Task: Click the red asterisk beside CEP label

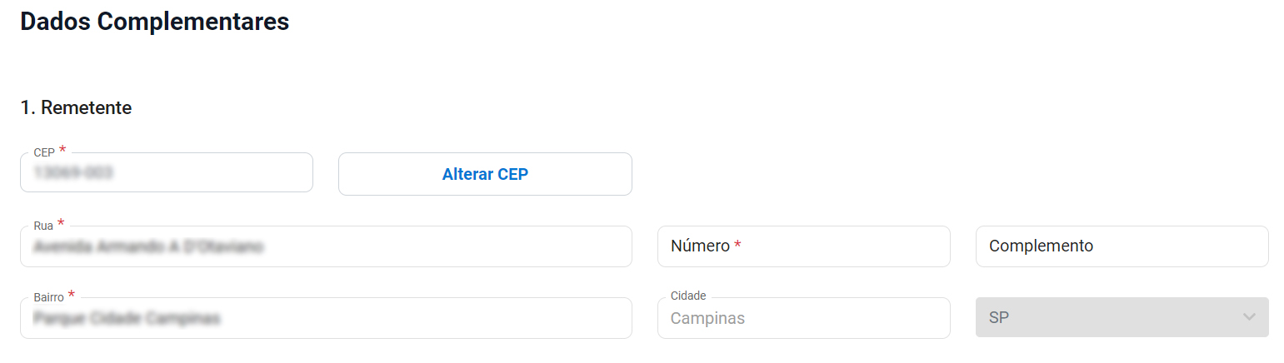Action: point(62,151)
